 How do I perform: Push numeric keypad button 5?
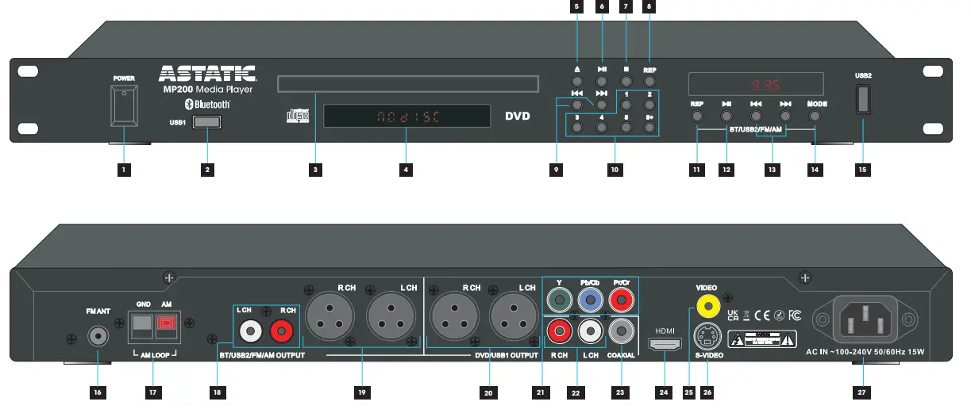(626, 127)
